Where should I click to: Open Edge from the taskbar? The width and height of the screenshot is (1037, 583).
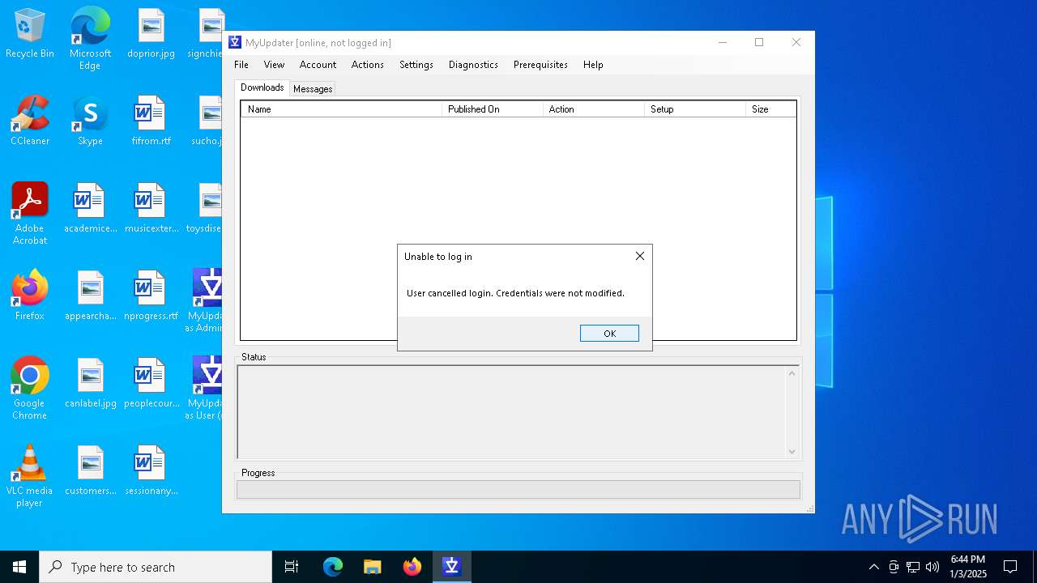pos(333,567)
